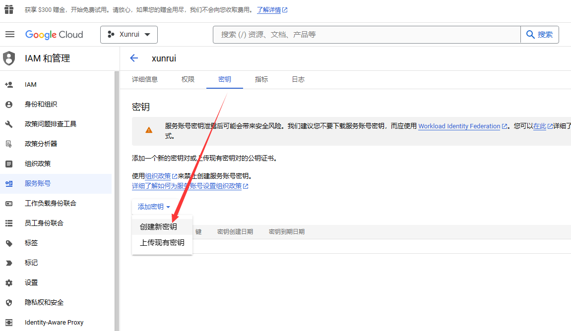Open 设置 in the sidebar

[56, 282]
